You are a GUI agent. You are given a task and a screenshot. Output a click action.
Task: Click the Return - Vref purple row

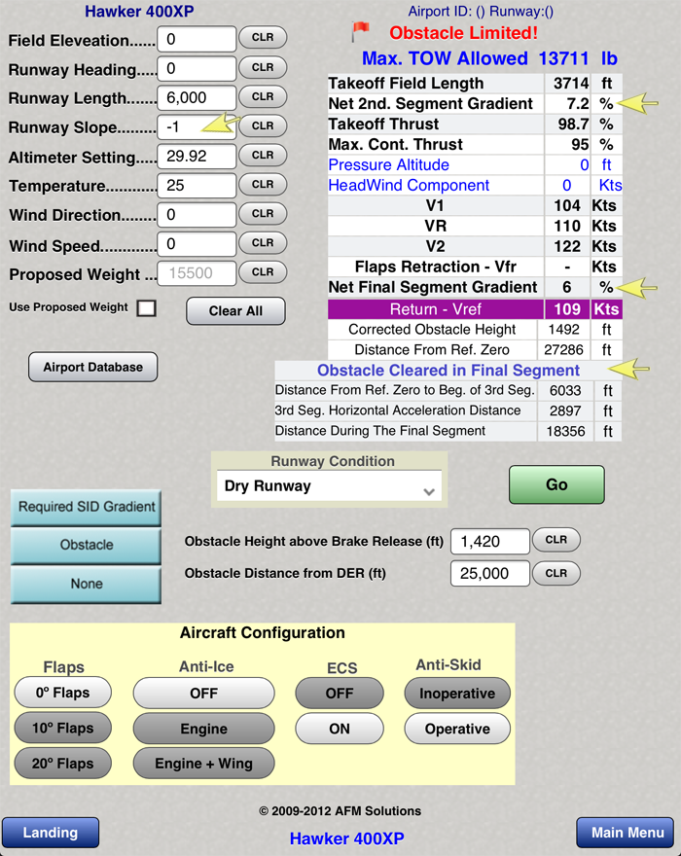475,309
